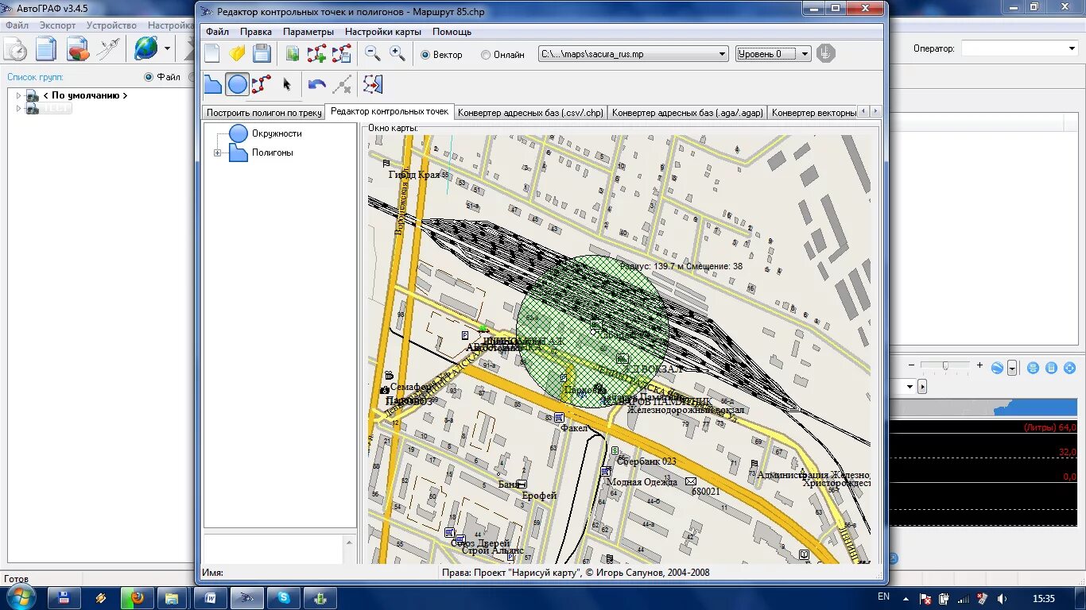Viewport: 1086px width, 610px height.
Task: Open the Уровень 0 level dropdown
Action: coord(805,54)
